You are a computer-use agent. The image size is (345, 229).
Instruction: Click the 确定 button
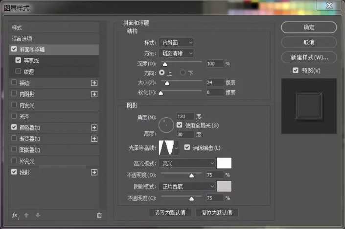(x=309, y=27)
